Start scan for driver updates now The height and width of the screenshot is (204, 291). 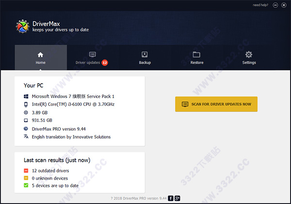[x=216, y=104]
